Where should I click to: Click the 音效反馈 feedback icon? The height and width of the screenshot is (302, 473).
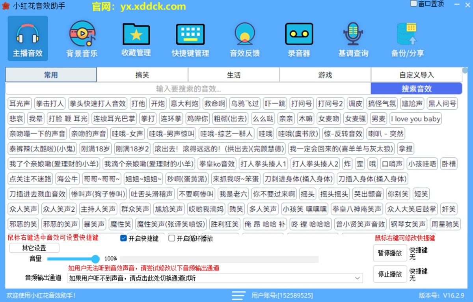244,38
